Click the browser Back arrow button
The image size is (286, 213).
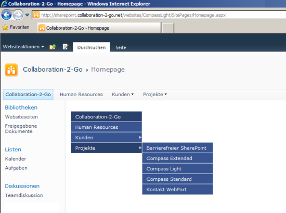coord(6,15)
